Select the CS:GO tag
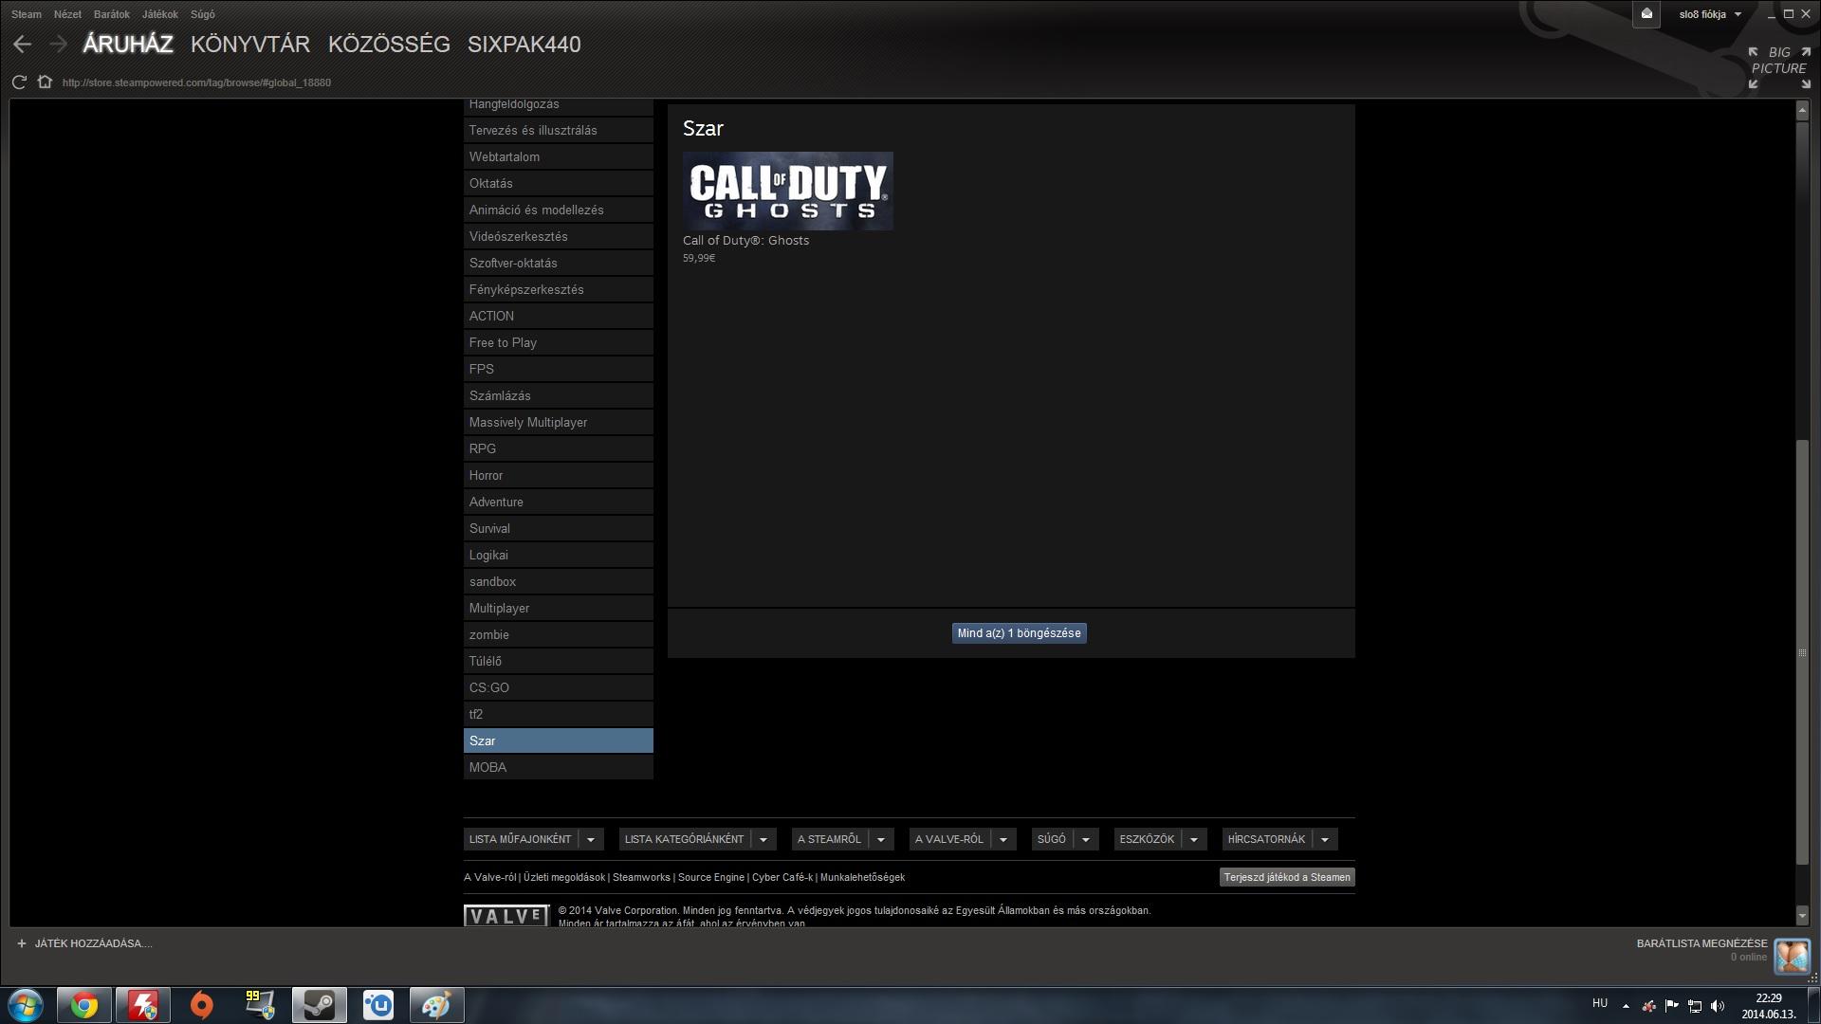Viewport: 1821px width, 1024px height. point(559,688)
